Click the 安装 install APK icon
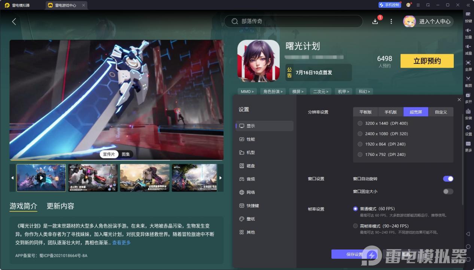474x270 pixels. 468,114
